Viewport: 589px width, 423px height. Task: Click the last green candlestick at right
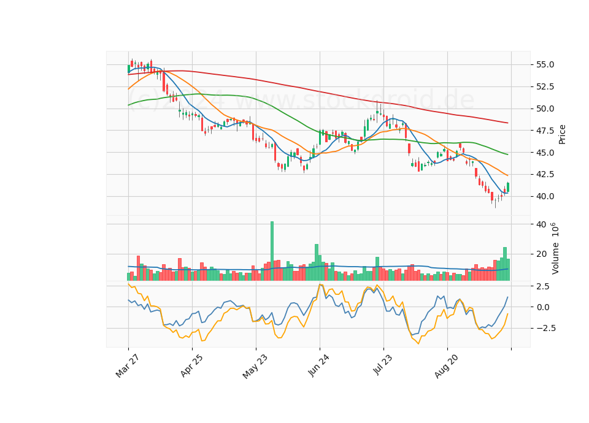[x=508, y=188]
